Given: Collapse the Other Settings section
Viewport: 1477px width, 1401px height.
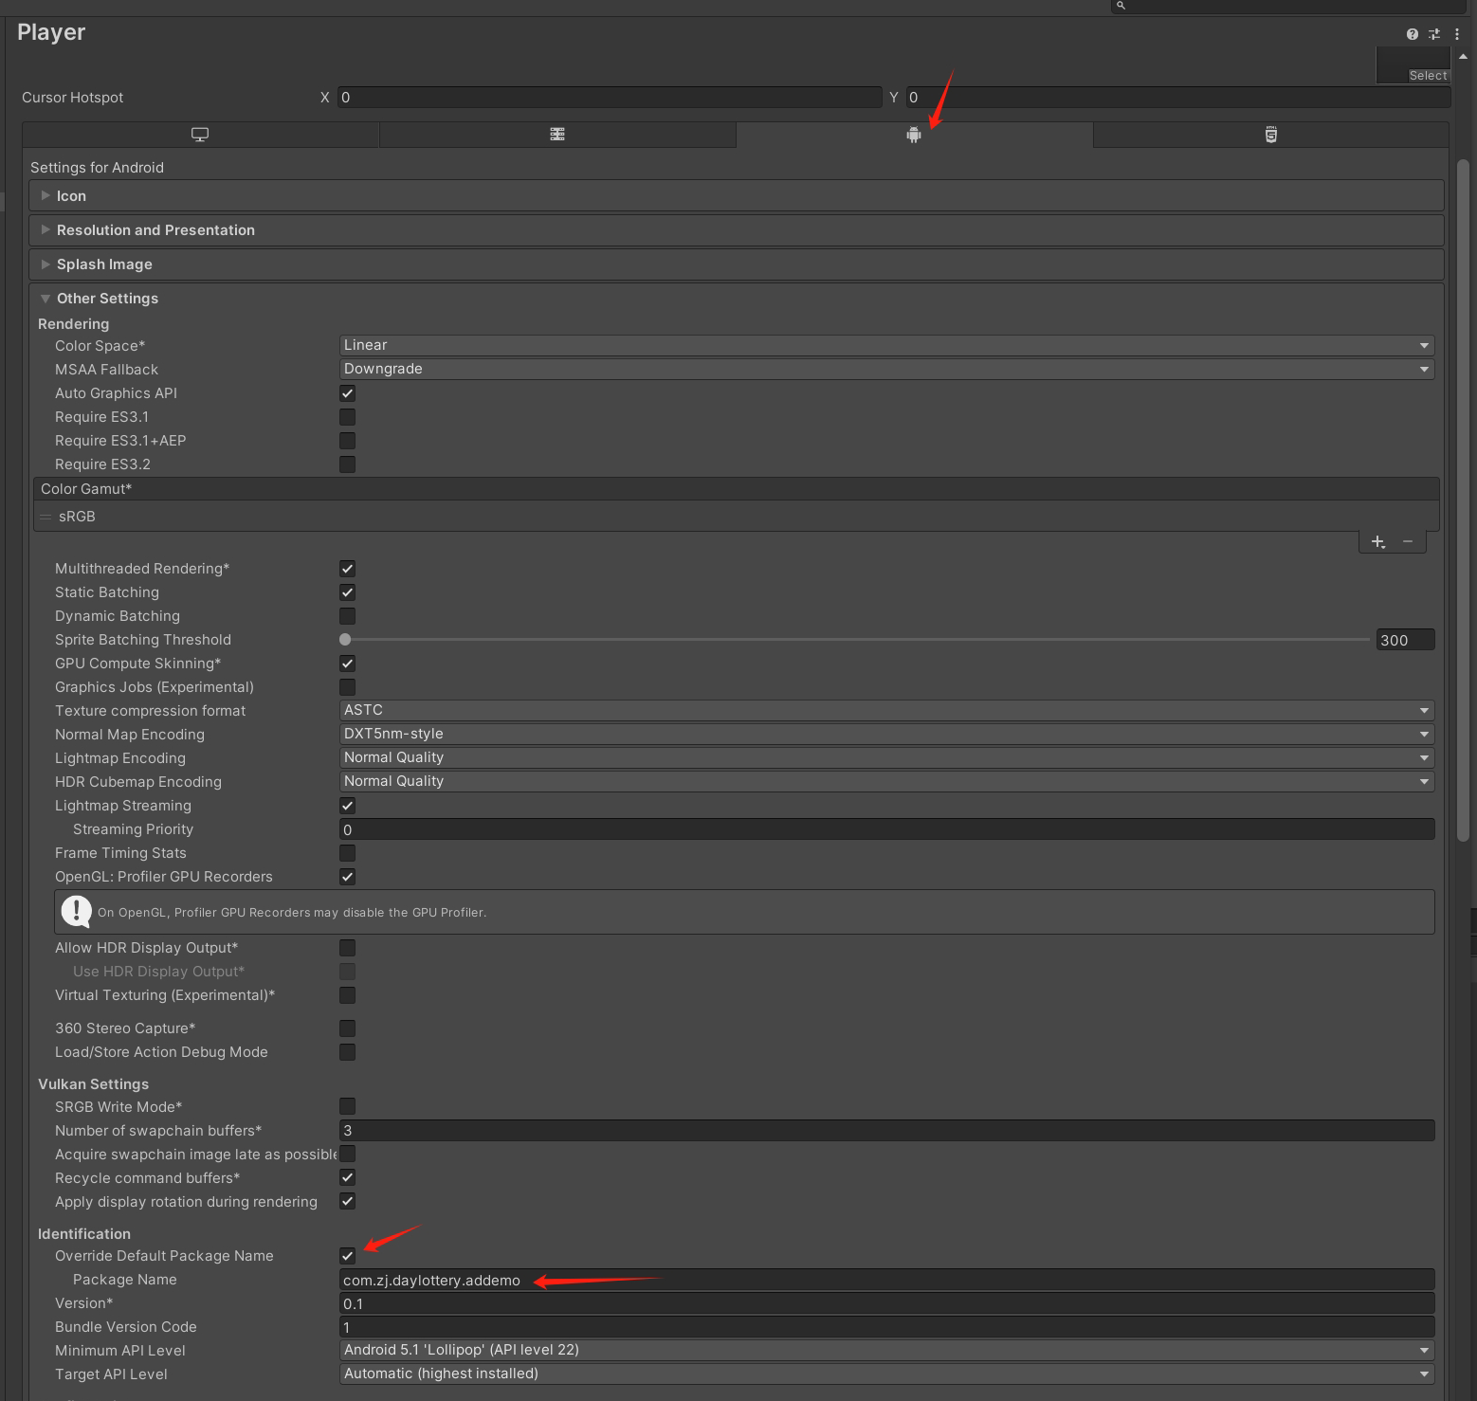Looking at the screenshot, I should click(107, 299).
